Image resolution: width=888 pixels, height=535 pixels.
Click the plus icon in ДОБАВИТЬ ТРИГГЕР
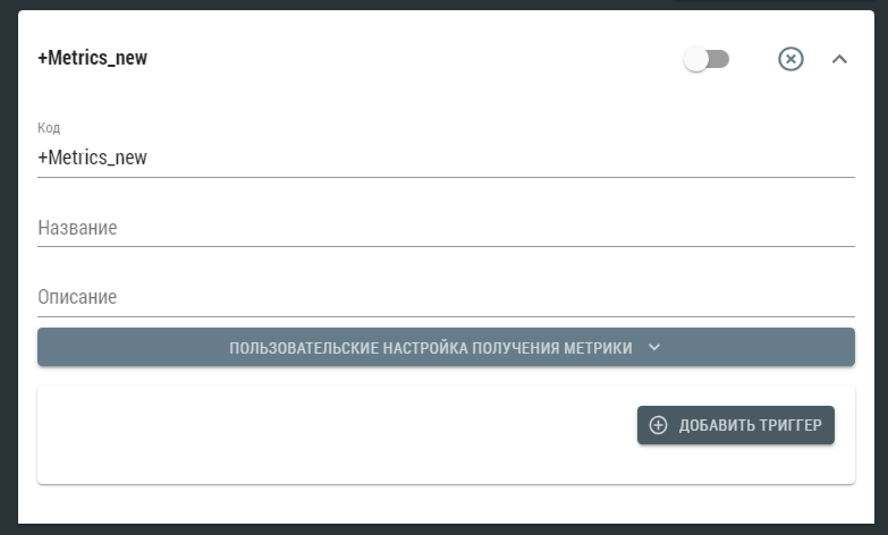pos(658,425)
